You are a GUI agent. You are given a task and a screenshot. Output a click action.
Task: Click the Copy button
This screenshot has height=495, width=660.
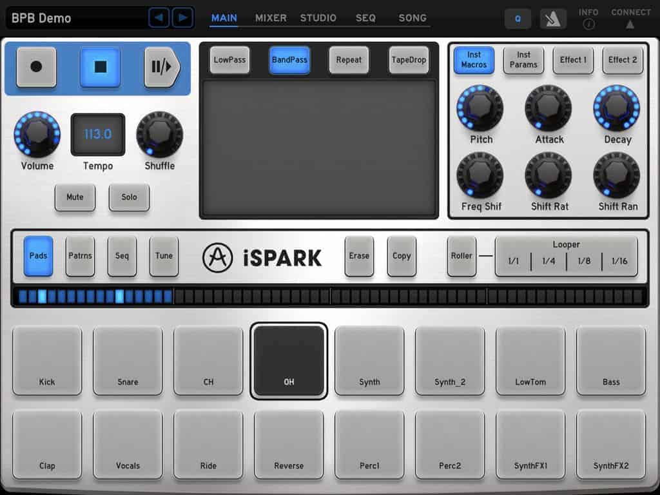402,256
